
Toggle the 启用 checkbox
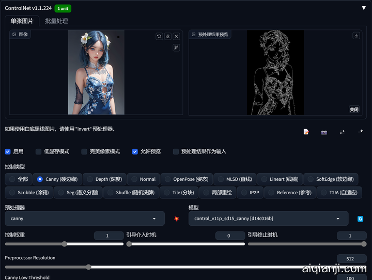pos(8,151)
